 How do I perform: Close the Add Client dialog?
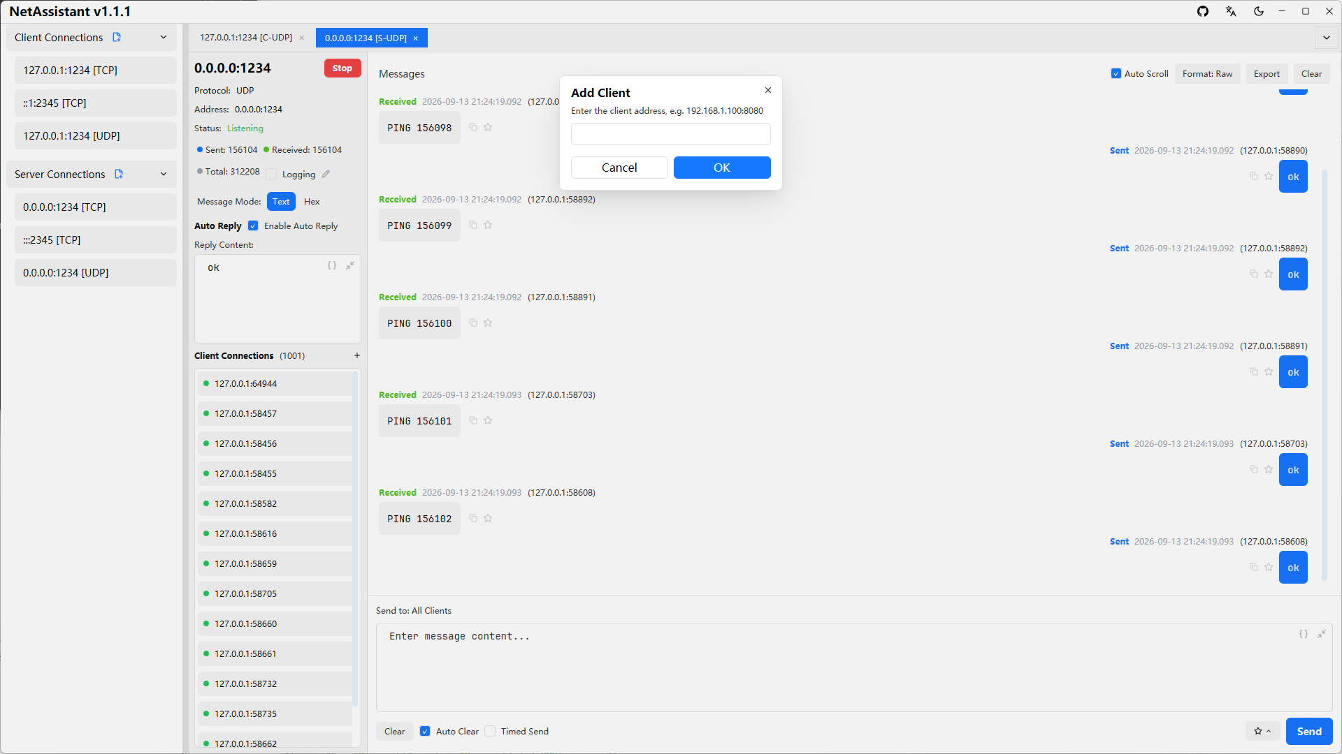coord(768,90)
